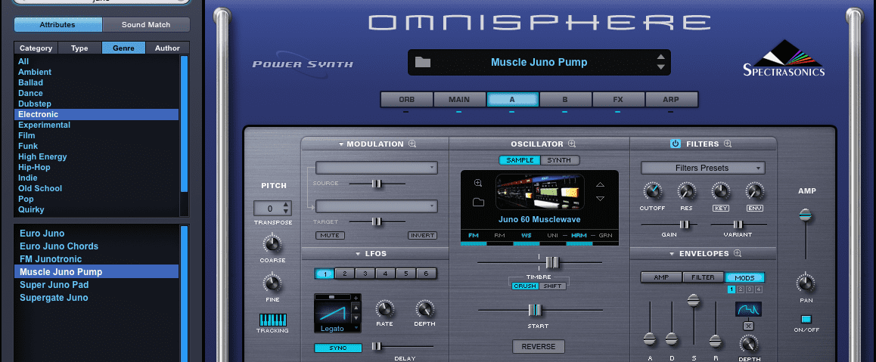
Task: Turn the filter Cutoff knob
Action: 652,192
